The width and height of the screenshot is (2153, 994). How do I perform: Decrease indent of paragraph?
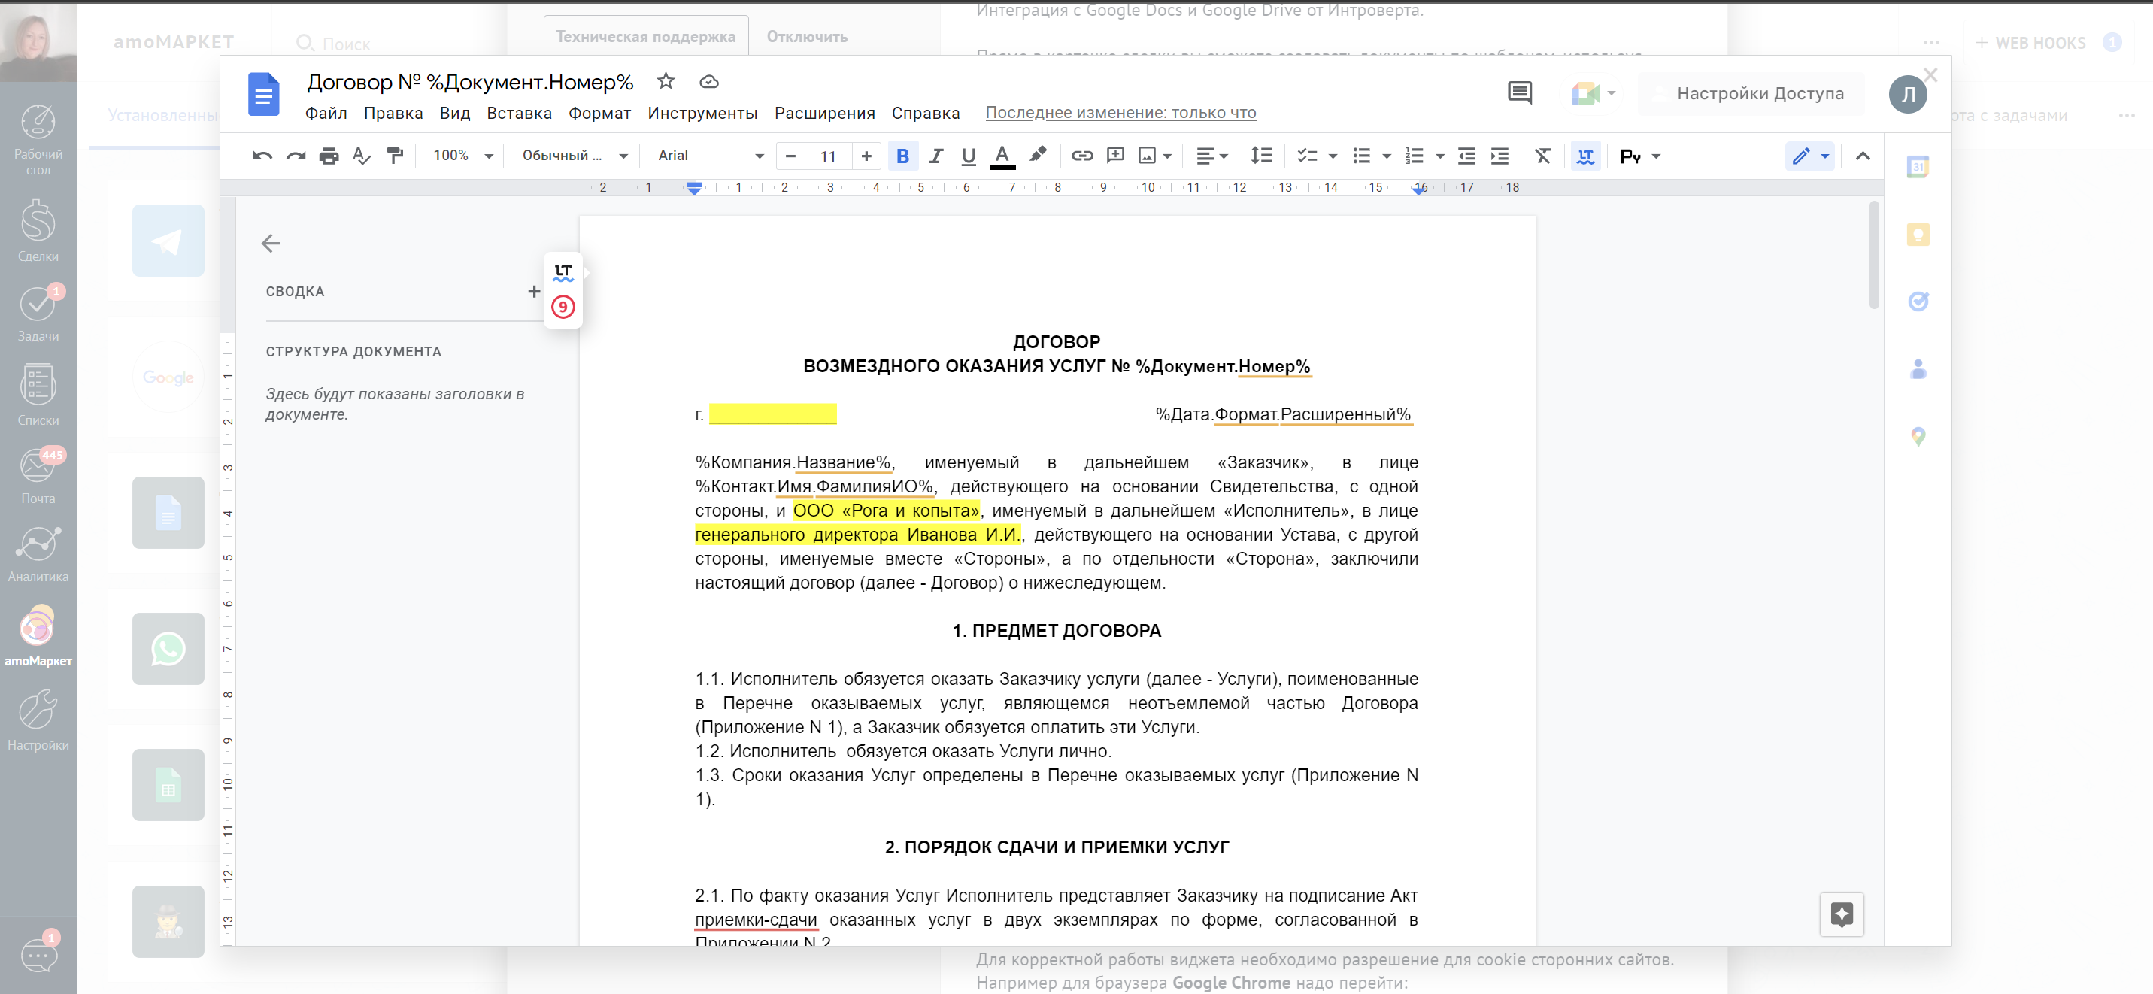1467,156
